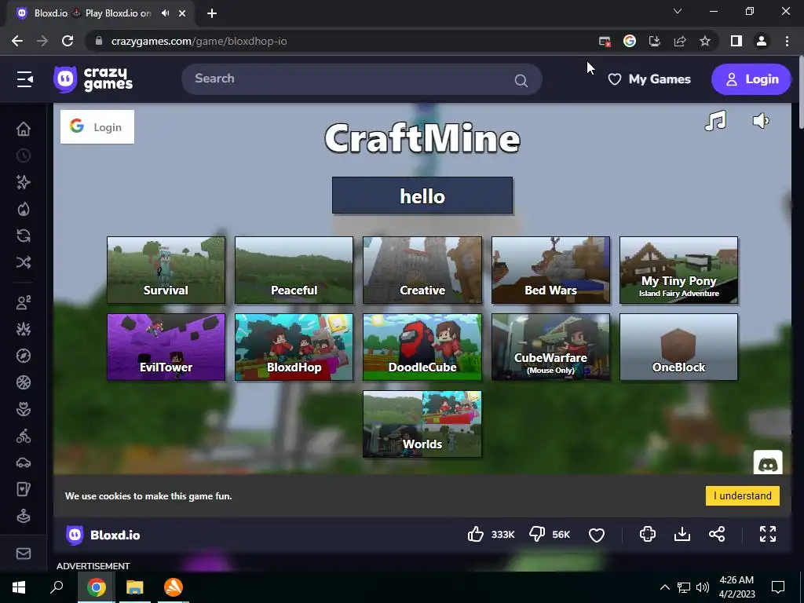
Task: Add Bloxd.io to favorites heart icon
Action: click(x=597, y=535)
